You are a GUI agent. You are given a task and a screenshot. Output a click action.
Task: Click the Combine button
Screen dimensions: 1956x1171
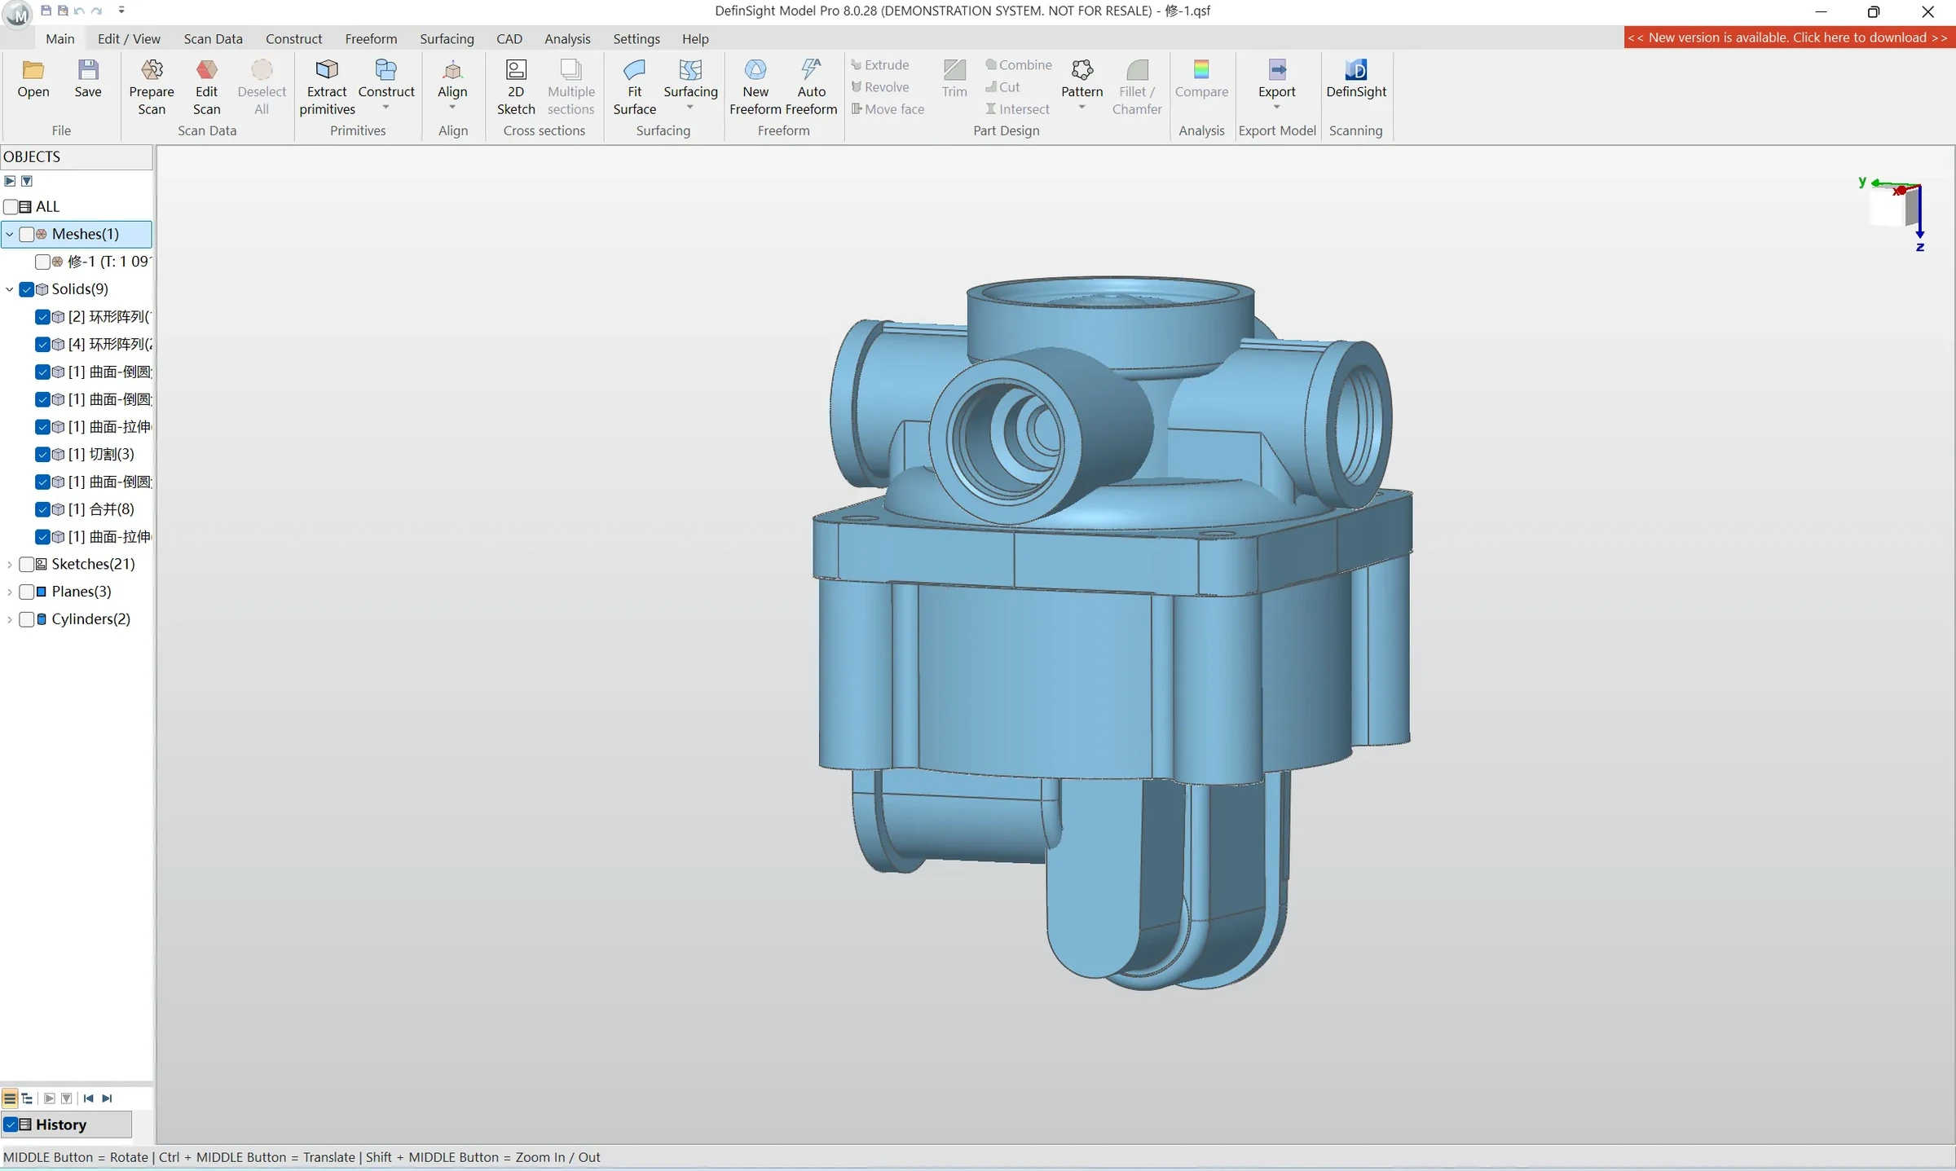click(x=1019, y=65)
